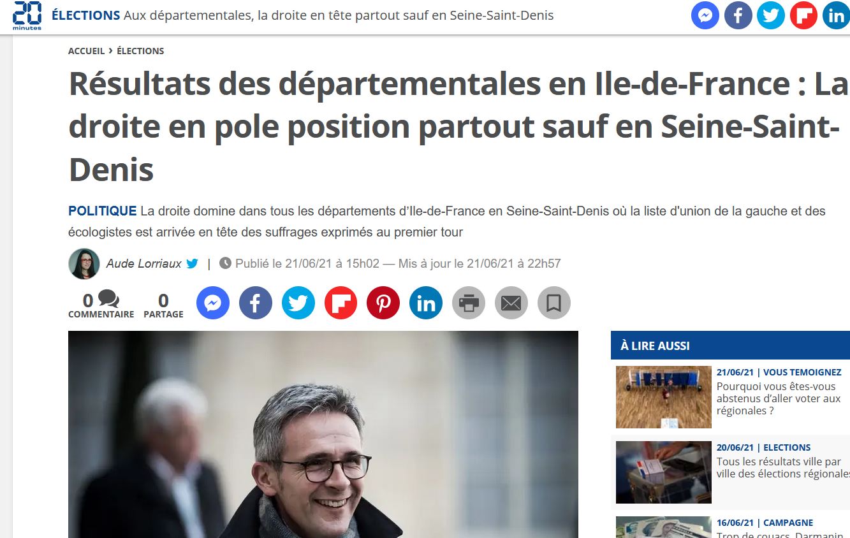Click the 20 Minutes logo
Image resolution: width=850 pixels, height=538 pixels.
27,16
